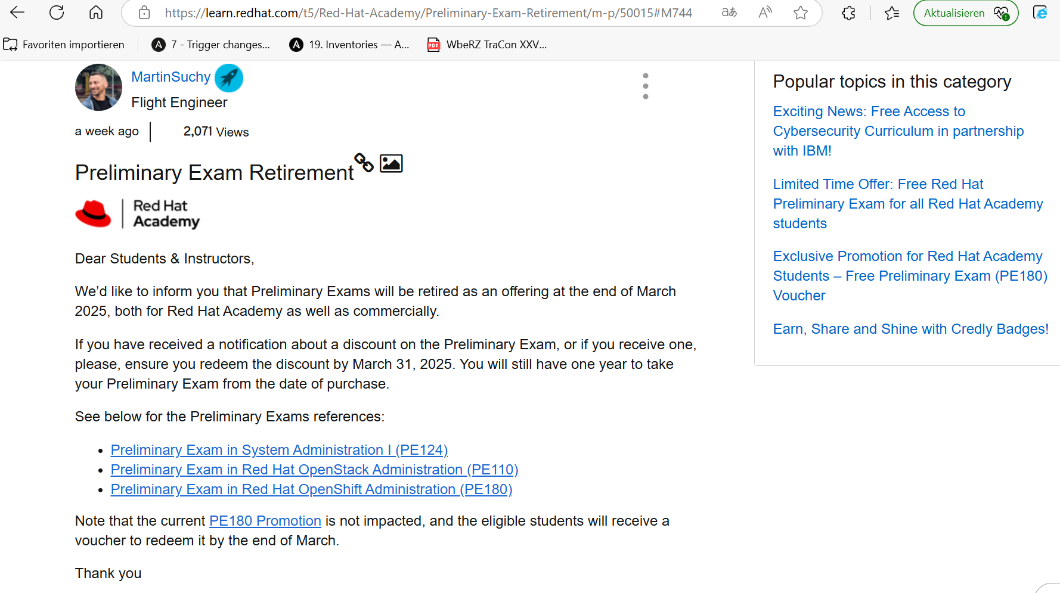
Task: Reload the current page
Action: point(57,13)
